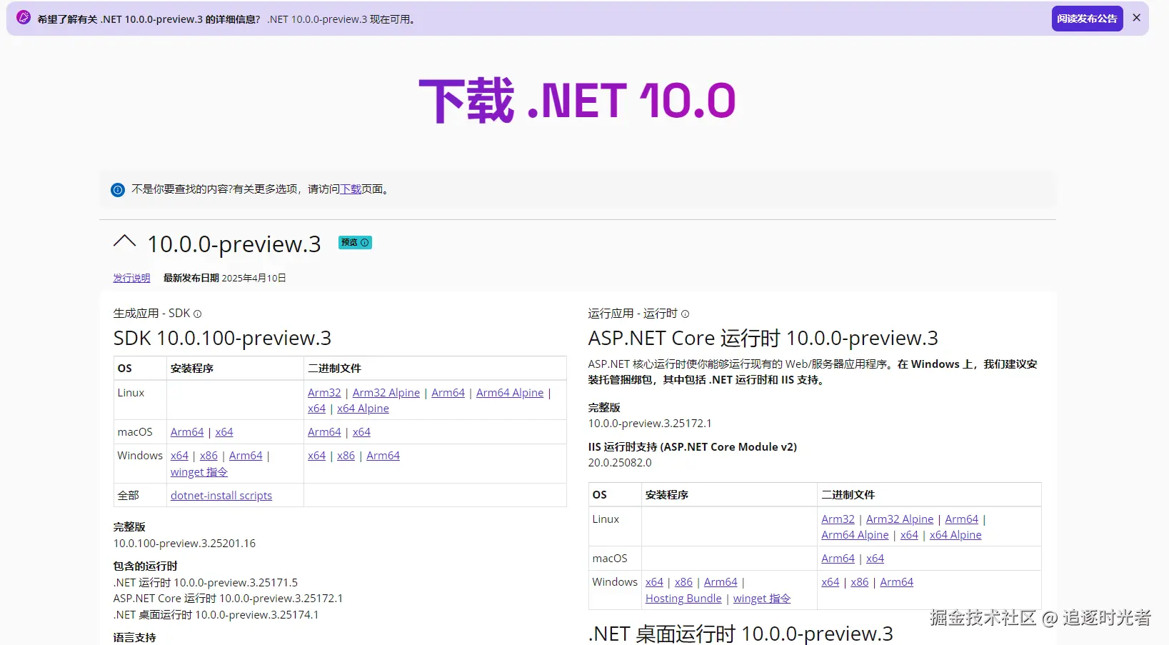
Task: Open ASP.NET Core winget 指令 link
Action: [762, 599]
